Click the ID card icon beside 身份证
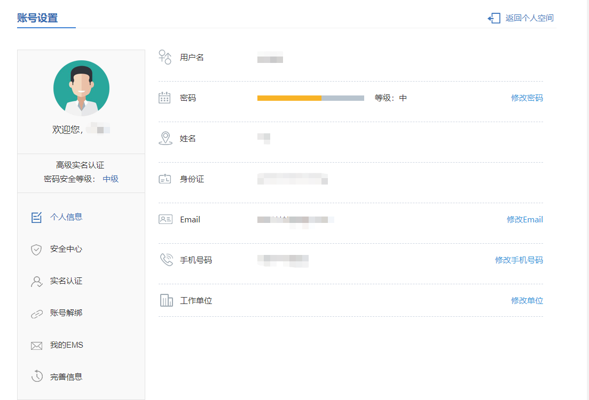 point(165,179)
